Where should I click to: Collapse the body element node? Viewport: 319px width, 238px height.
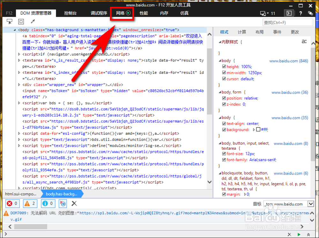(15, 30)
